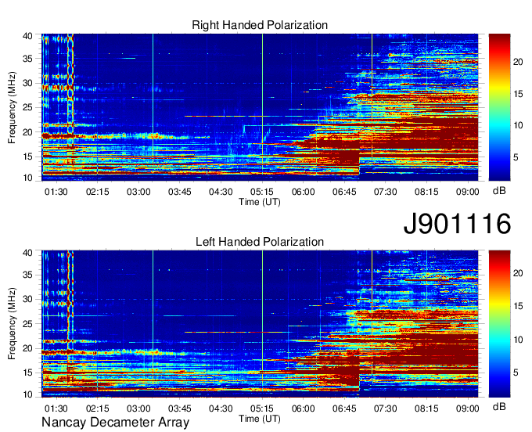Click Time (UT) axis label under Left Handed plot

260,419
